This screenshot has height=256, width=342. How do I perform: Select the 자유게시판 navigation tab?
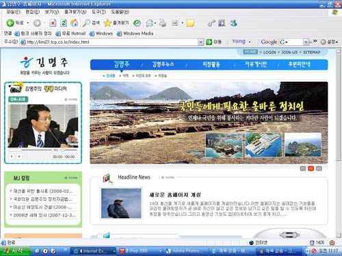256,64
